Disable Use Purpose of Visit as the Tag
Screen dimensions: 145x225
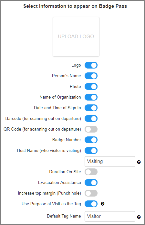[x=91, y=204]
